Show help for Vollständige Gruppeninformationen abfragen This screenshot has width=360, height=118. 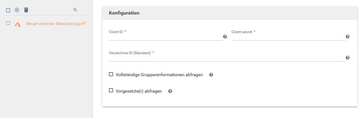(x=211, y=75)
